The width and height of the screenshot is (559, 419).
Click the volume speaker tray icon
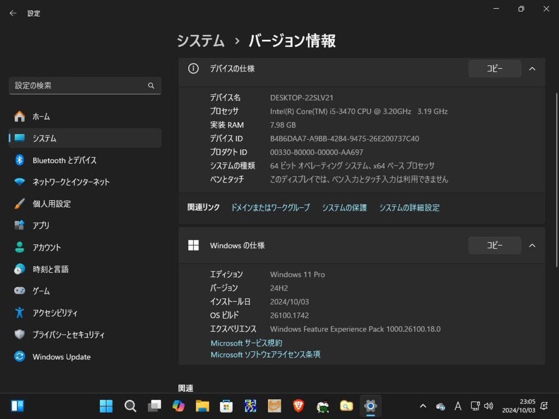click(x=488, y=406)
